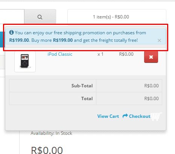
Task: Click the Sub-Total label in the cart table
Action: tap(82, 86)
